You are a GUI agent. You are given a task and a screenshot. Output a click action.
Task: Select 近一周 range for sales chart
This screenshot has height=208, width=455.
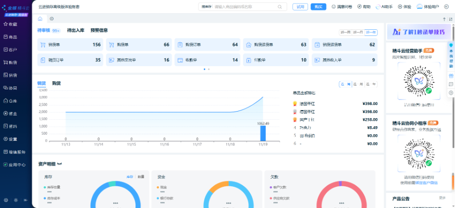[x=345, y=84]
